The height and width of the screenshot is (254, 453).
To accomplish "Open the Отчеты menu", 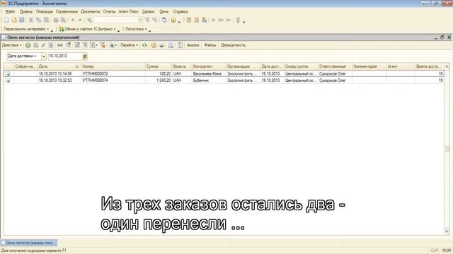I will (109, 11).
